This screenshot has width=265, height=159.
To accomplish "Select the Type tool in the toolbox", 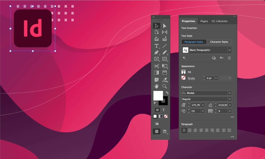I will pos(157,46).
